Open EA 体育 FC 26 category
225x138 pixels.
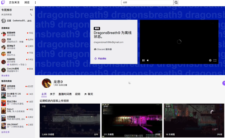pyautogui.click(x=17, y=95)
